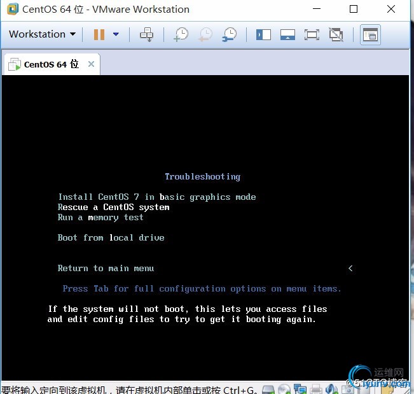Select Install CentOS 7 in basic graphics mode
The image size is (414, 394).
pos(157,197)
